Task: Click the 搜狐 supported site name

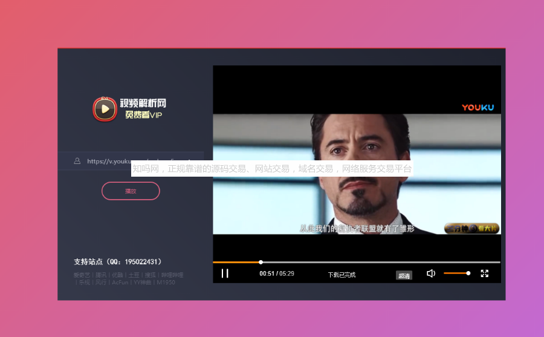Action: pyautogui.click(x=151, y=275)
